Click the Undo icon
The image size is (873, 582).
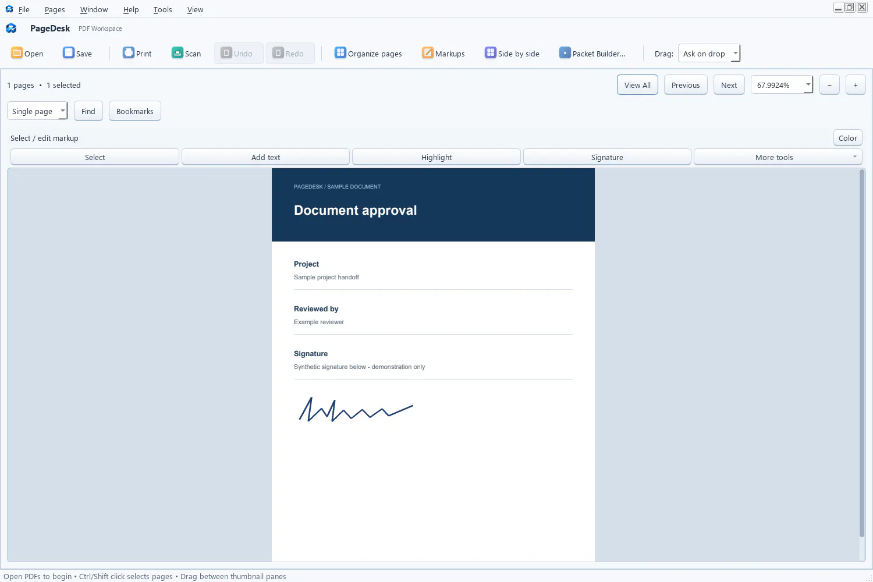pos(226,53)
